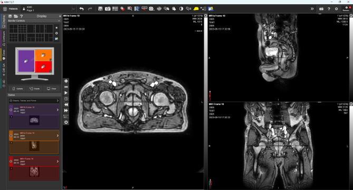This screenshot has width=353, height=190.
Task: Undo the last action
Action: [x=81, y=9]
